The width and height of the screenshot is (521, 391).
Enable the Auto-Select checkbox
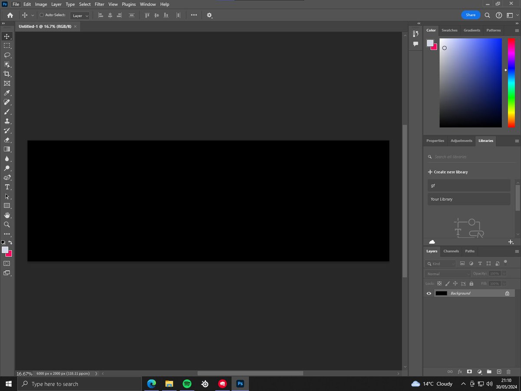42,15
